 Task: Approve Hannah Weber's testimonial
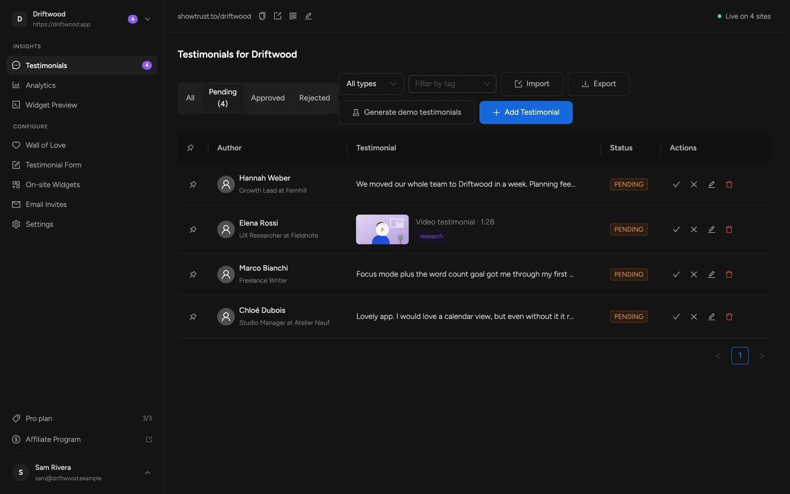676,184
